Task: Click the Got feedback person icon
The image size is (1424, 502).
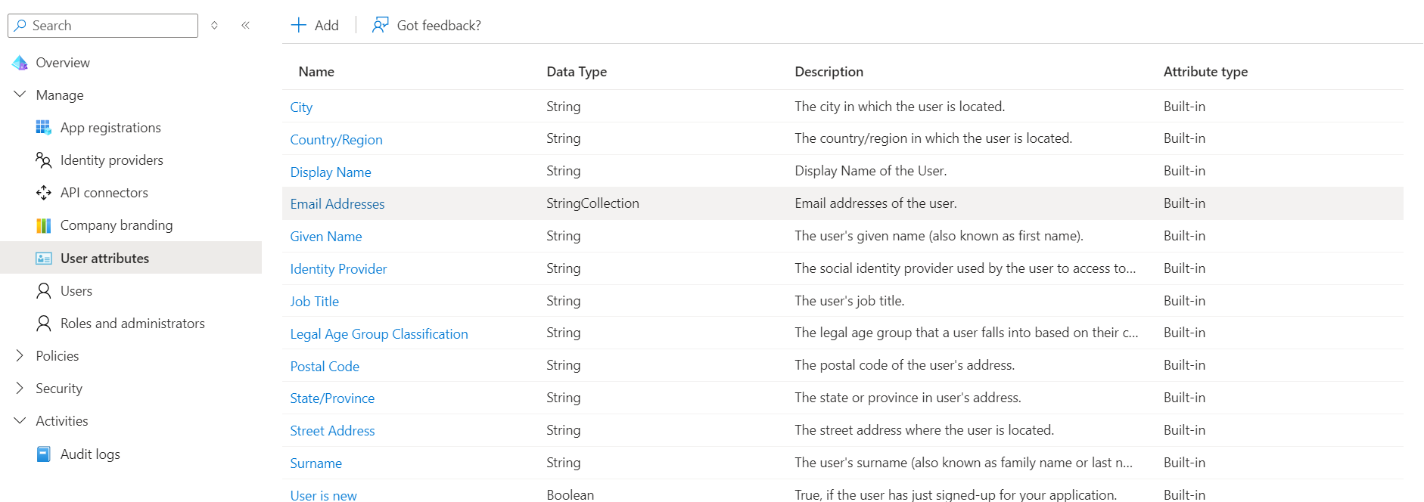Action: (380, 26)
